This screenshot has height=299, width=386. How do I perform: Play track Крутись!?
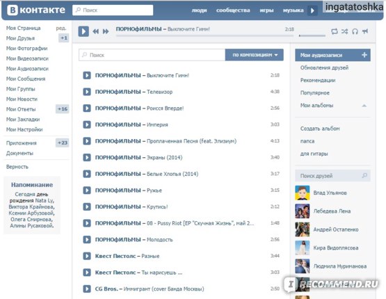[x=87, y=207]
